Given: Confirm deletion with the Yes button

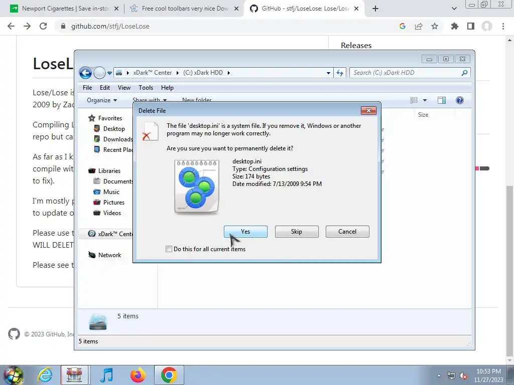Looking at the screenshot, I should pos(245,232).
